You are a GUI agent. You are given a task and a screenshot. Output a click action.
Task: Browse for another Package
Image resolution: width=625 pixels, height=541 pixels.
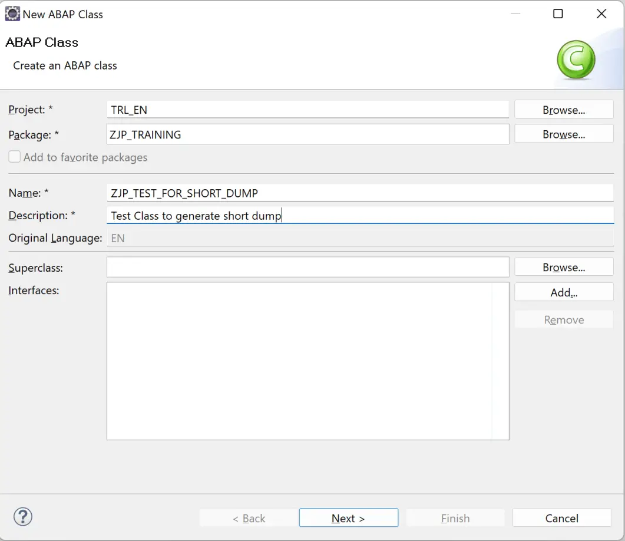point(563,134)
